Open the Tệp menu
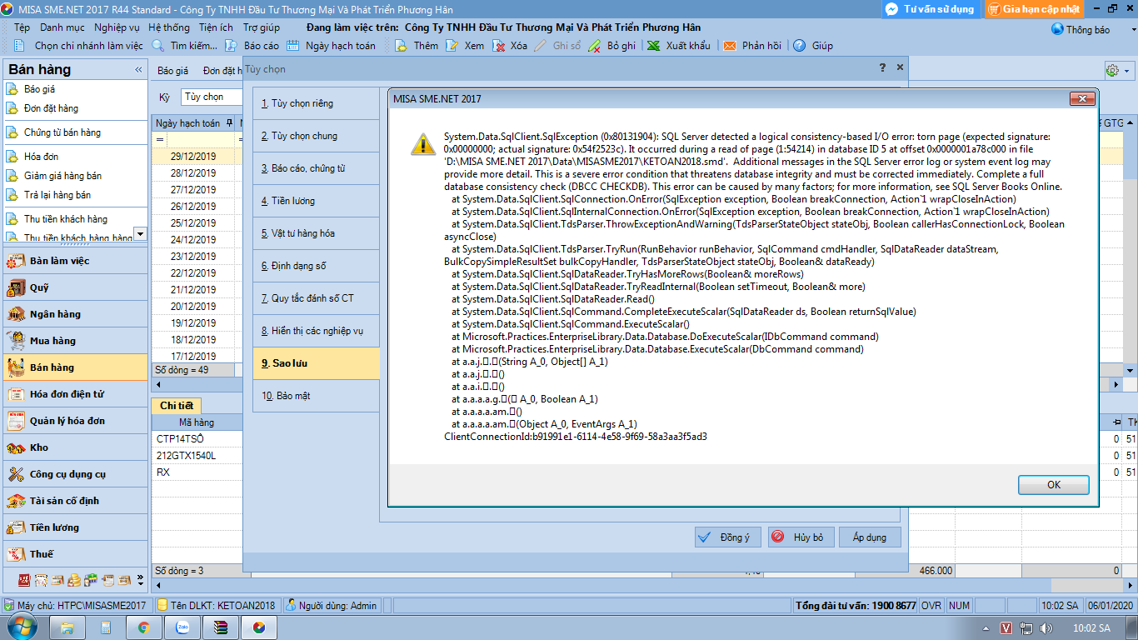This screenshot has height=640, width=1138. [x=22, y=27]
